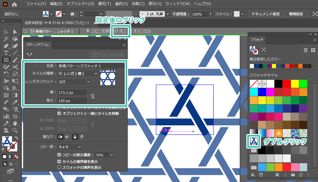The width and height of the screenshot is (318, 182).
Task: Switch Swatches panel to list view
Action: pos(306,50)
